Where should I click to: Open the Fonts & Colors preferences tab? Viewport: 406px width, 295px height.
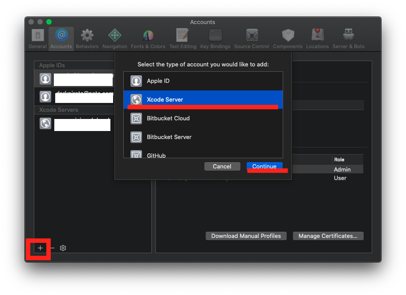click(x=148, y=39)
